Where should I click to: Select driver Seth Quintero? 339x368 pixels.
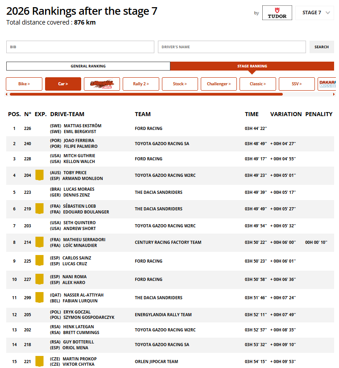pos(79,223)
